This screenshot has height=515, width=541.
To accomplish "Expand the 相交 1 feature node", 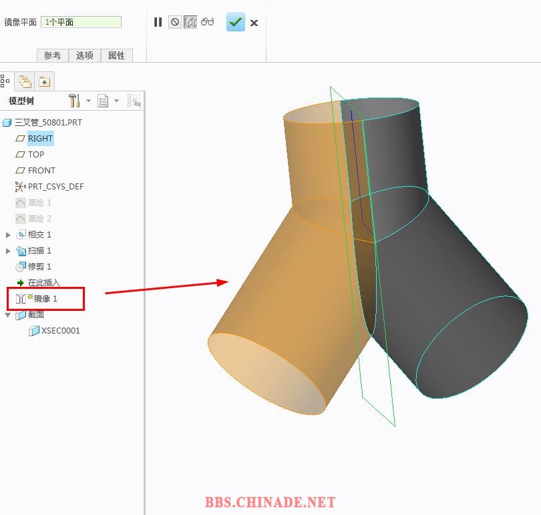I will pos(8,235).
